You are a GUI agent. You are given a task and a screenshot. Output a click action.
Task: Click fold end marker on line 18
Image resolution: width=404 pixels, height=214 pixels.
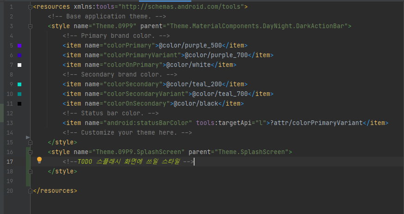pos(30,172)
